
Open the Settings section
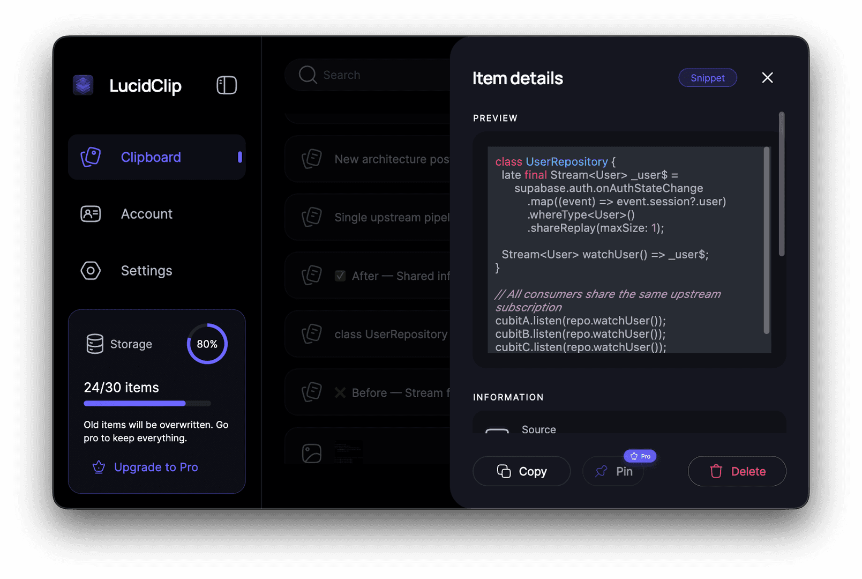pyautogui.click(x=146, y=271)
